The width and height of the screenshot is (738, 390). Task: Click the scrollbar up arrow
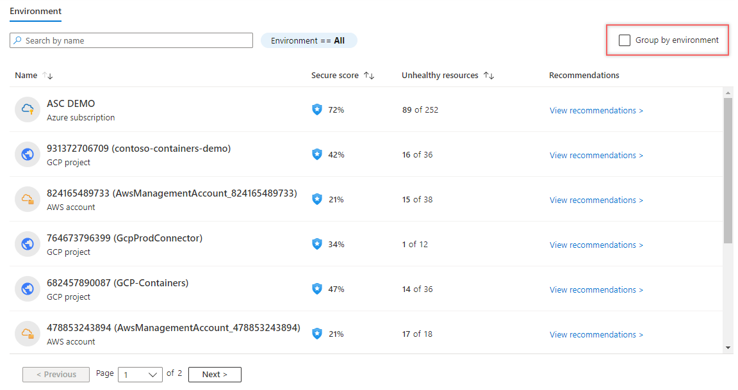[728, 93]
